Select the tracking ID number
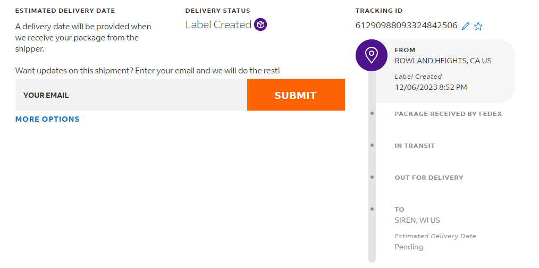 click(x=406, y=26)
